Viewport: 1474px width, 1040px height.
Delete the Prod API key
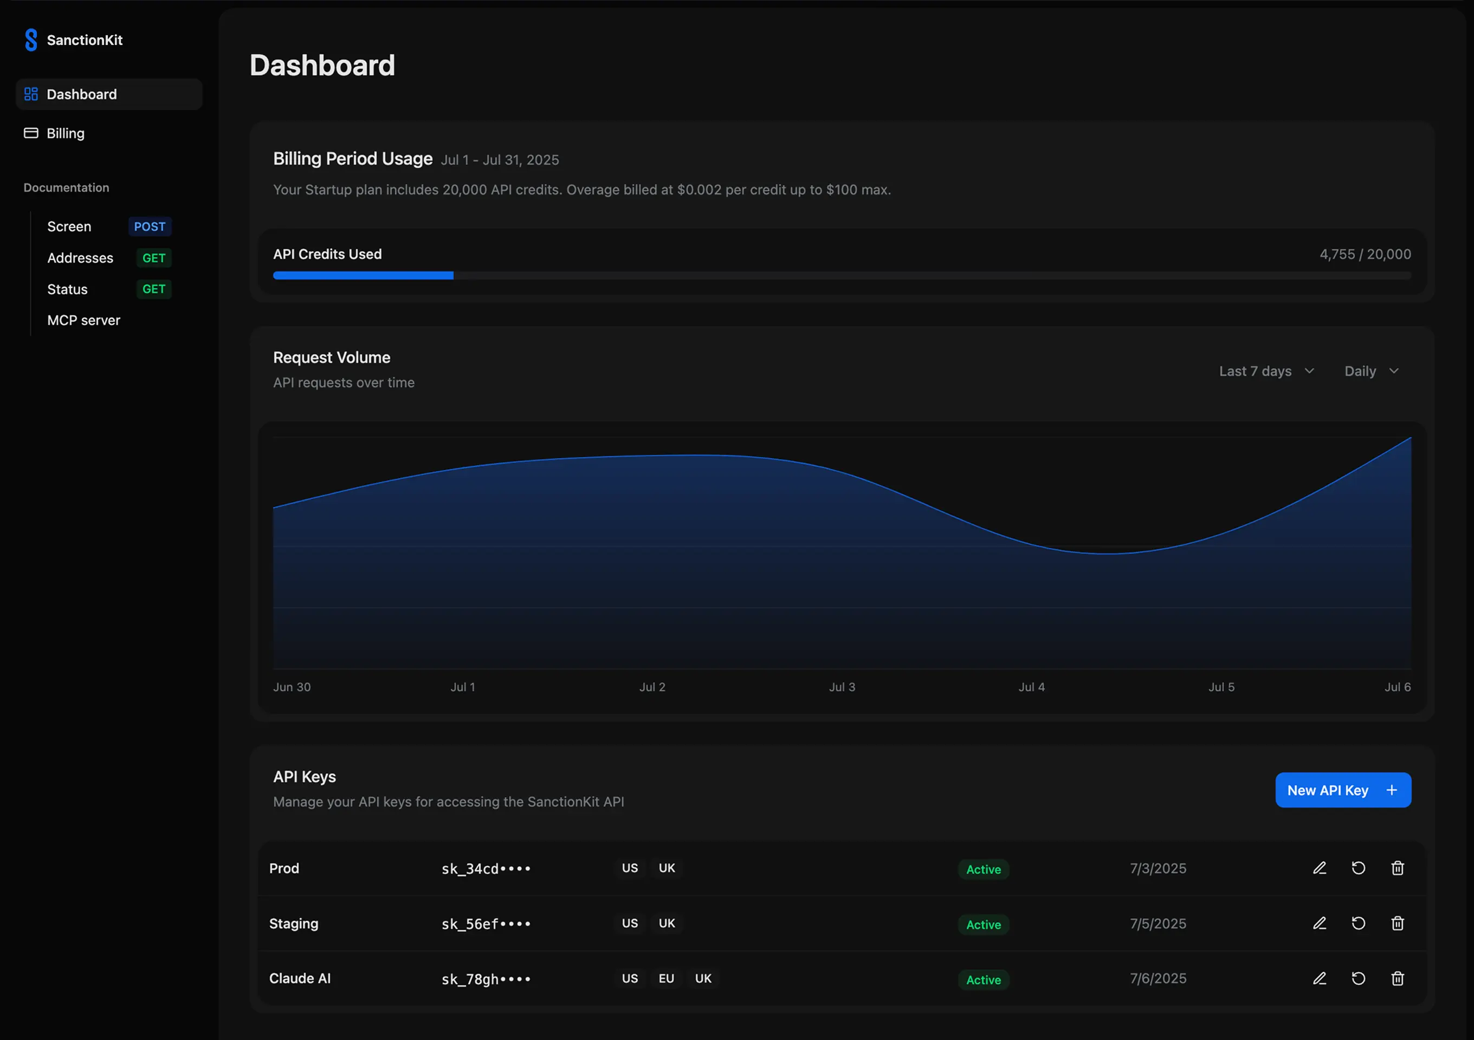[1398, 868]
